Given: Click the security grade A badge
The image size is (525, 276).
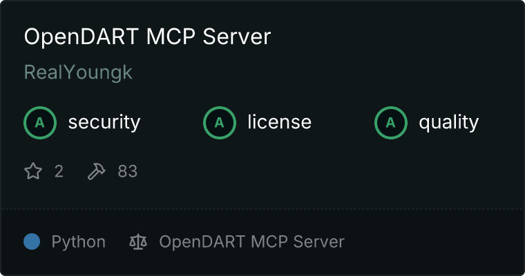Looking at the screenshot, I should (x=40, y=123).
